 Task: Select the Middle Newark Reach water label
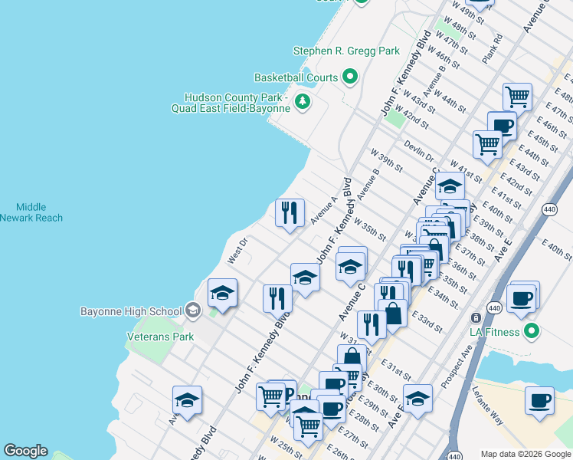point(31,212)
